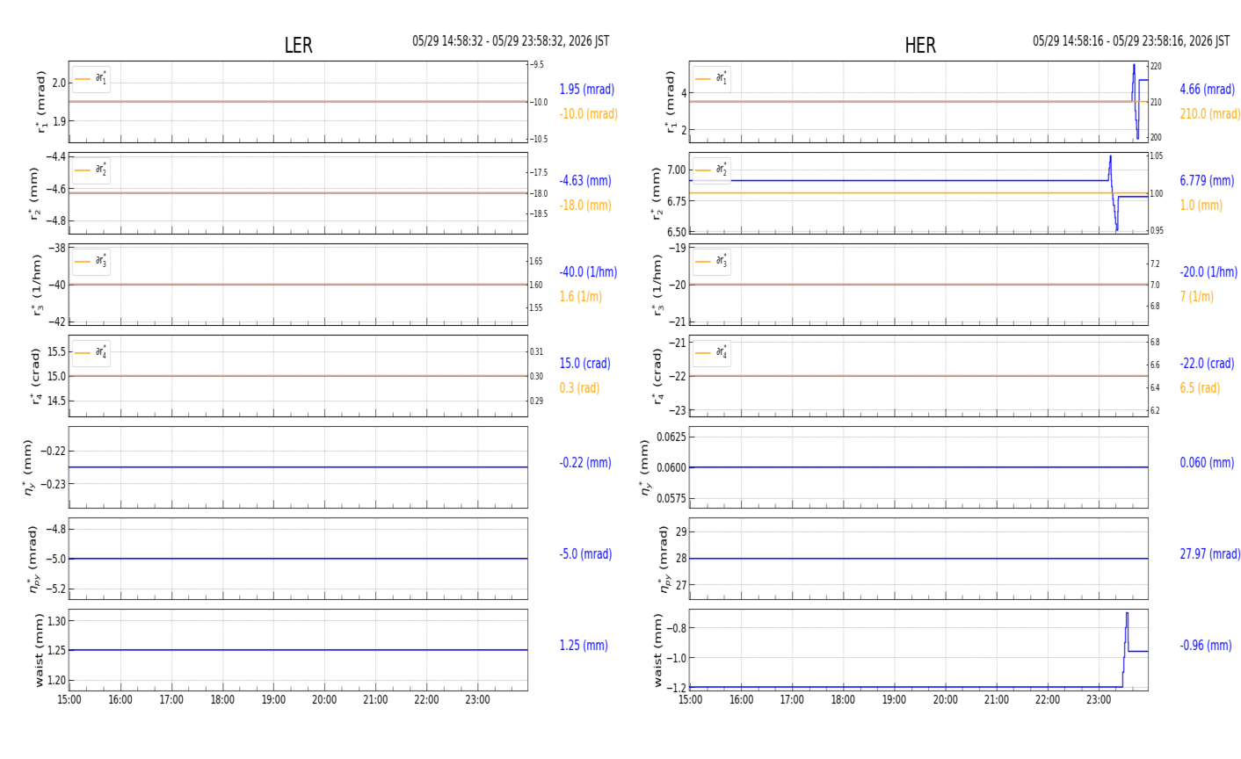Click the value -0.22 (mm)

585,463
